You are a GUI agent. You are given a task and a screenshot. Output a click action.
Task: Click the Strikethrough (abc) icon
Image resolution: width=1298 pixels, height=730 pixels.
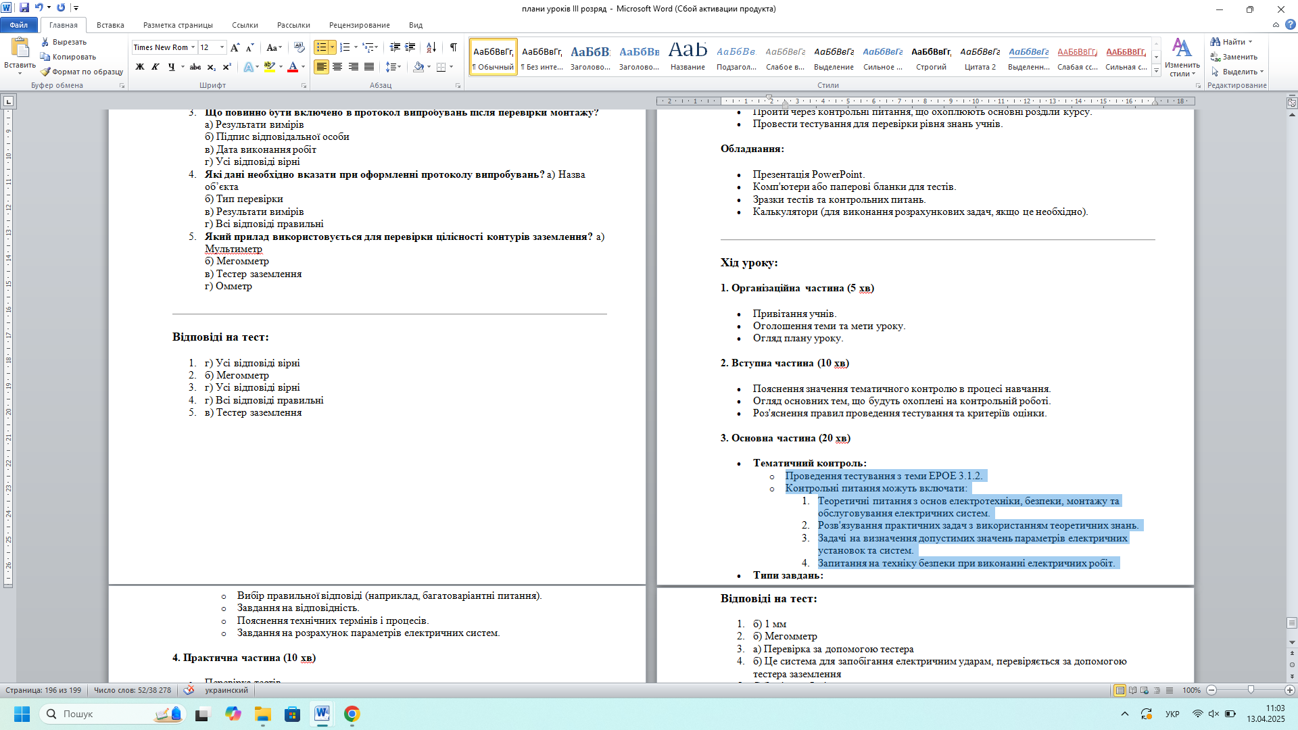(x=195, y=67)
